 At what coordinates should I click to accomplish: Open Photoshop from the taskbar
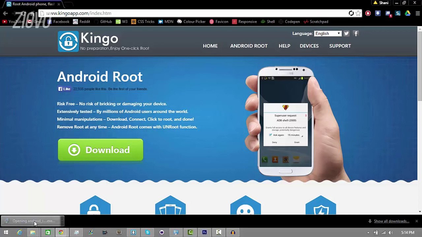(204, 232)
